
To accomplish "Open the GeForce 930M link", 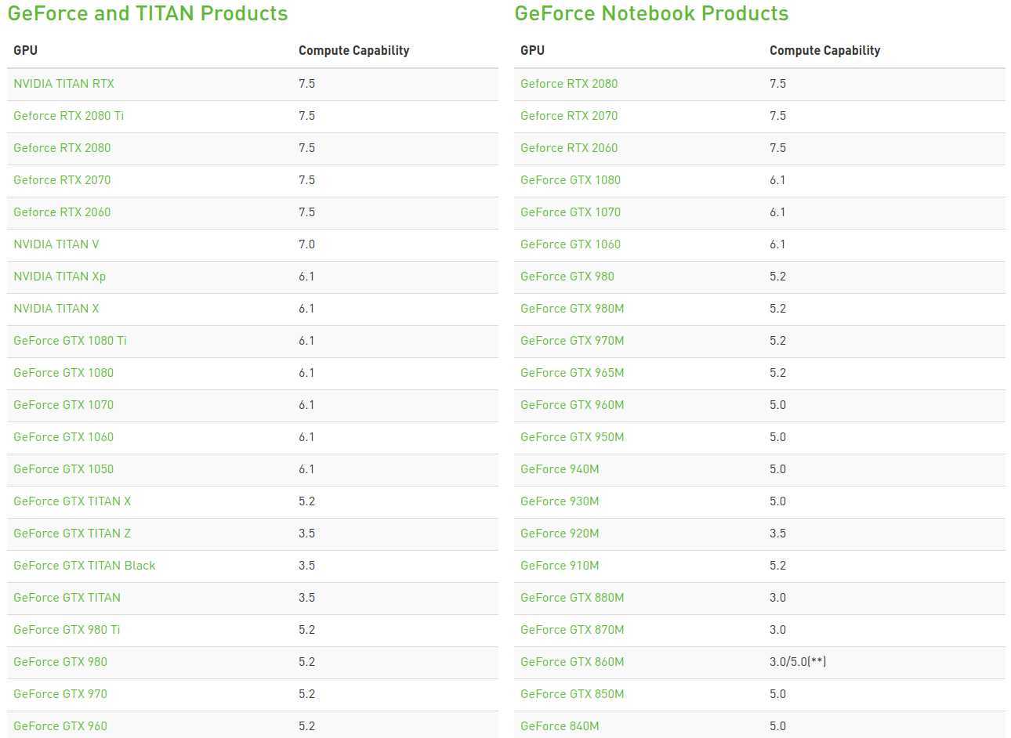I will (x=560, y=501).
